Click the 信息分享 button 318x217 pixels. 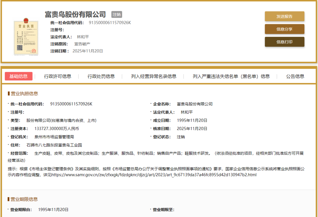coord(284,29)
